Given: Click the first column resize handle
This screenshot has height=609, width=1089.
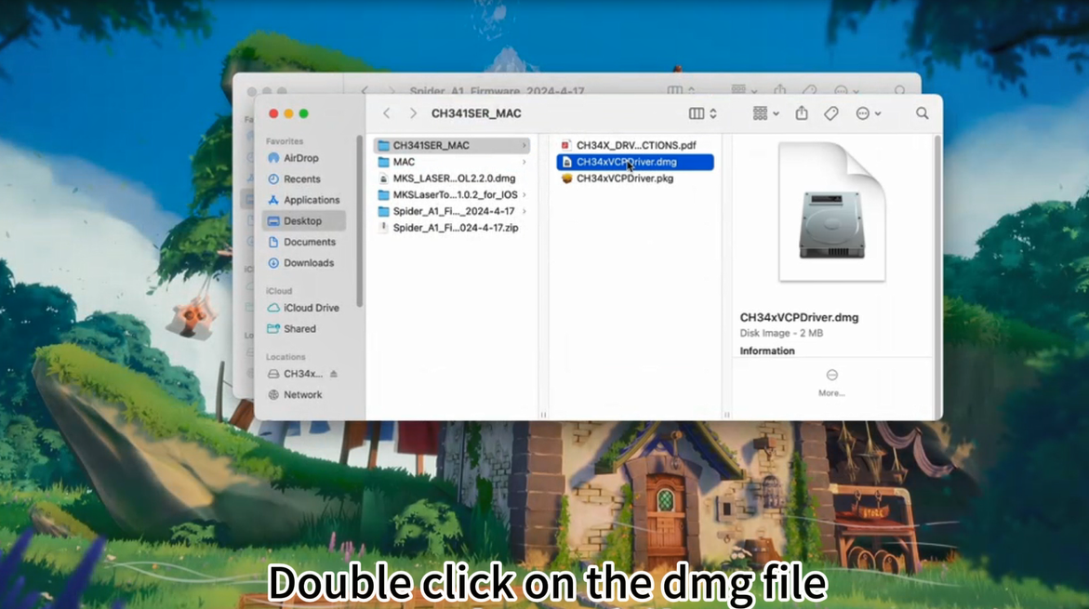Looking at the screenshot, I should point(543,415).
